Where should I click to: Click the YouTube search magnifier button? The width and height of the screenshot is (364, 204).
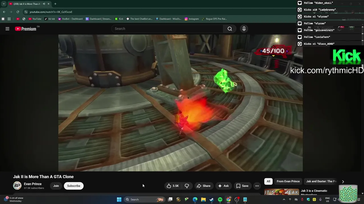(230, 29)
